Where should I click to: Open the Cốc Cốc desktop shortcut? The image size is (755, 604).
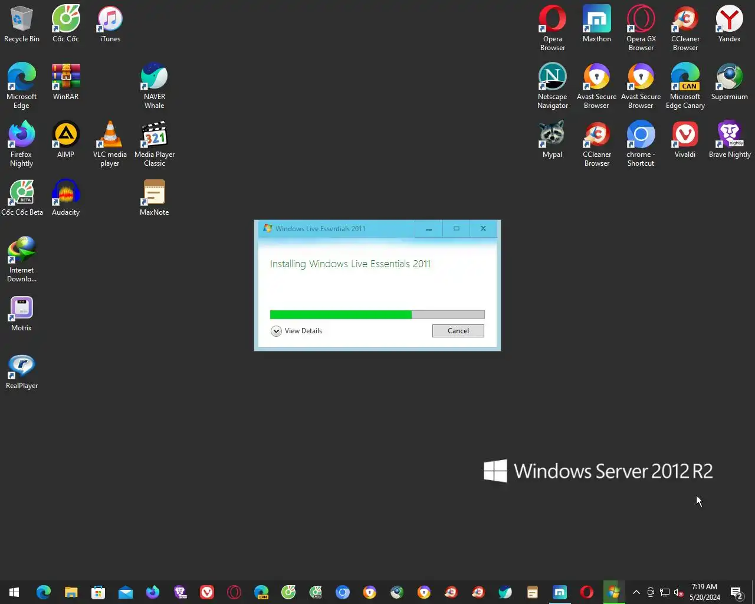(x=65, y=24)
